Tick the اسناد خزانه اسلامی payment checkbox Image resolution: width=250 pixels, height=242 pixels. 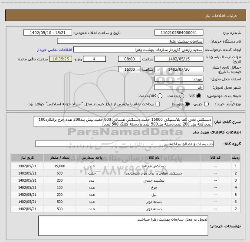(x=158, y=104)
